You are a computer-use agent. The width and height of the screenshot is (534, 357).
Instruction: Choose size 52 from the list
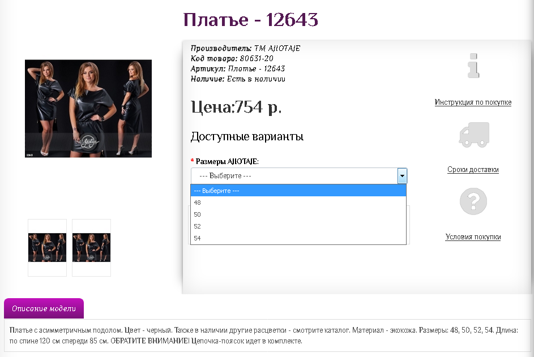click(298, 226)
